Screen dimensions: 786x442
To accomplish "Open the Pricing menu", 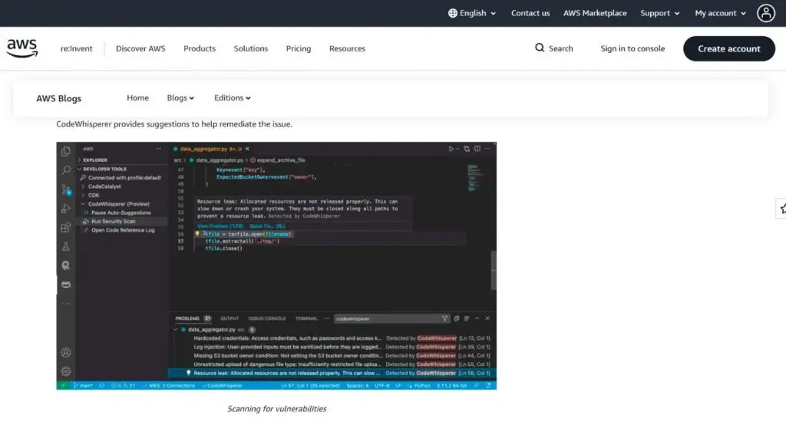I will (x=299, y=48).
